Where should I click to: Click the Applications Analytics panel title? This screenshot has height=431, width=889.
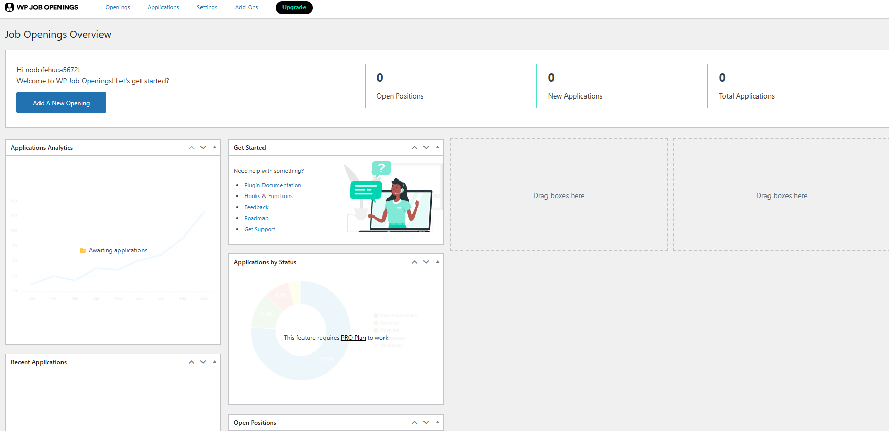(x=42, y=148)
